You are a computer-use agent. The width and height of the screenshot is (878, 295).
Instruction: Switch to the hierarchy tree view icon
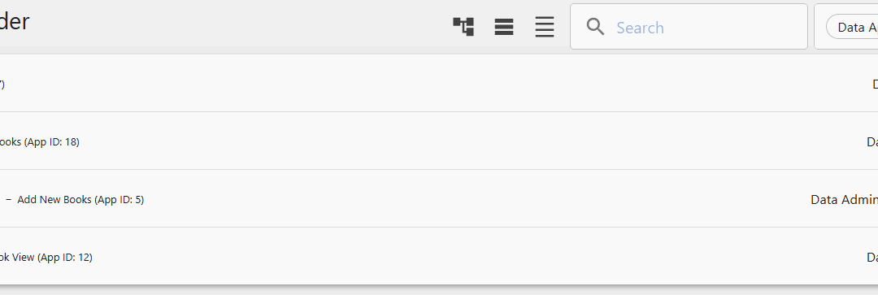coord(463,27)
